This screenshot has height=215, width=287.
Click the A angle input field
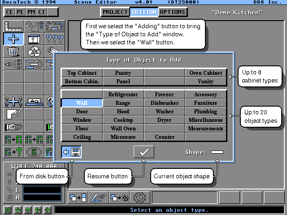[42, 198]
